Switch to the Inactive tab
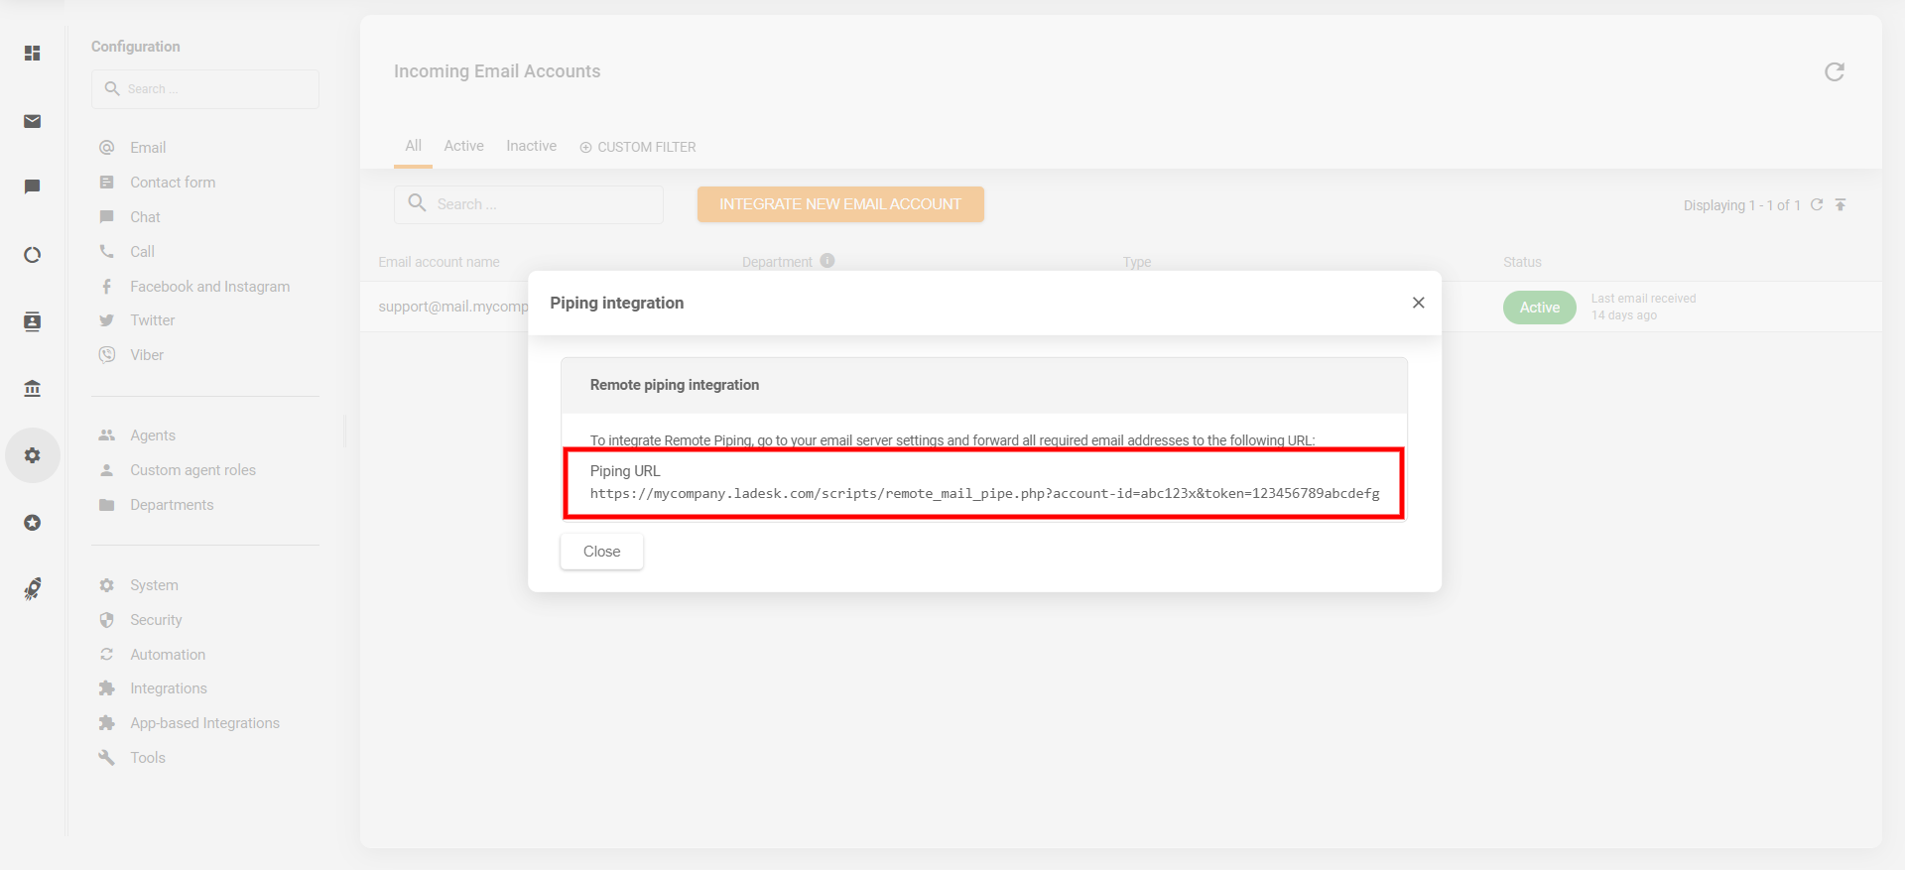 (531, 146)
